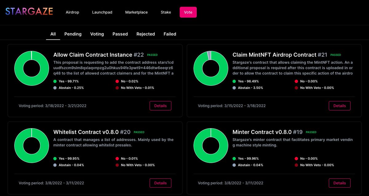
Task: Open Details for proposal #21
Action: [x=340, y=106]
